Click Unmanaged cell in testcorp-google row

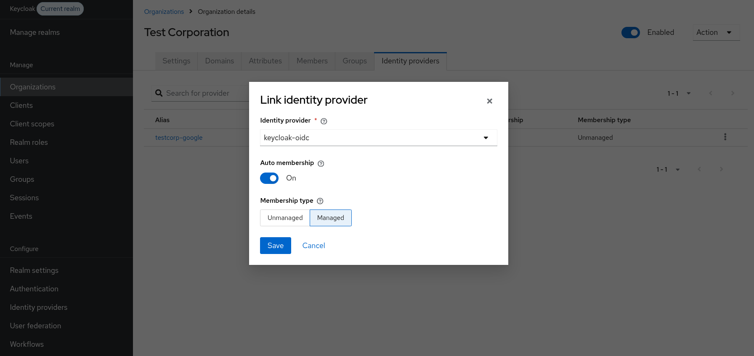click(595, 138)
